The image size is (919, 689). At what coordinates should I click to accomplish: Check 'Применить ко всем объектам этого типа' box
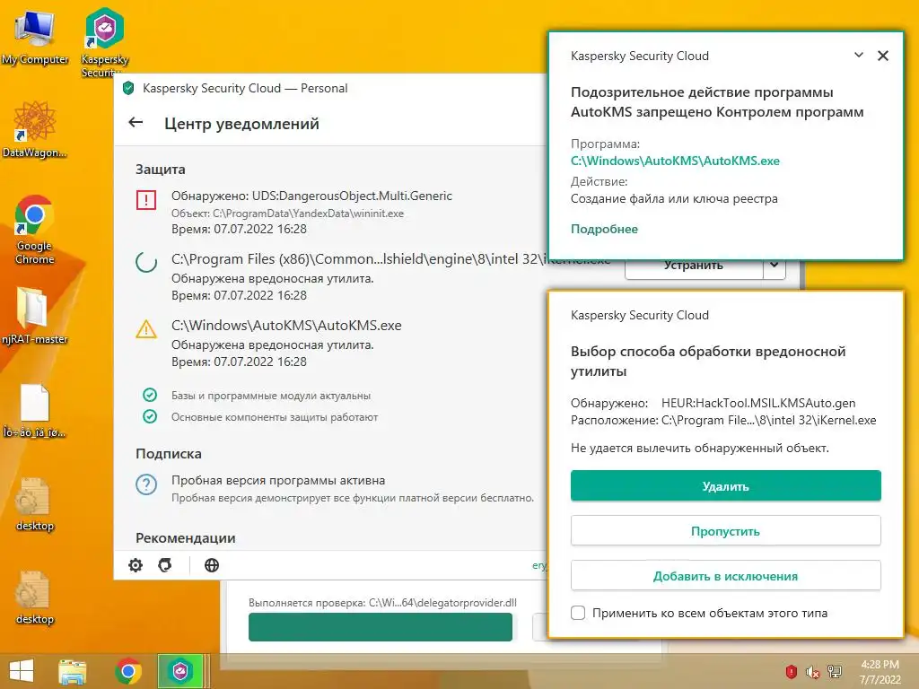[x=578, y=613]
